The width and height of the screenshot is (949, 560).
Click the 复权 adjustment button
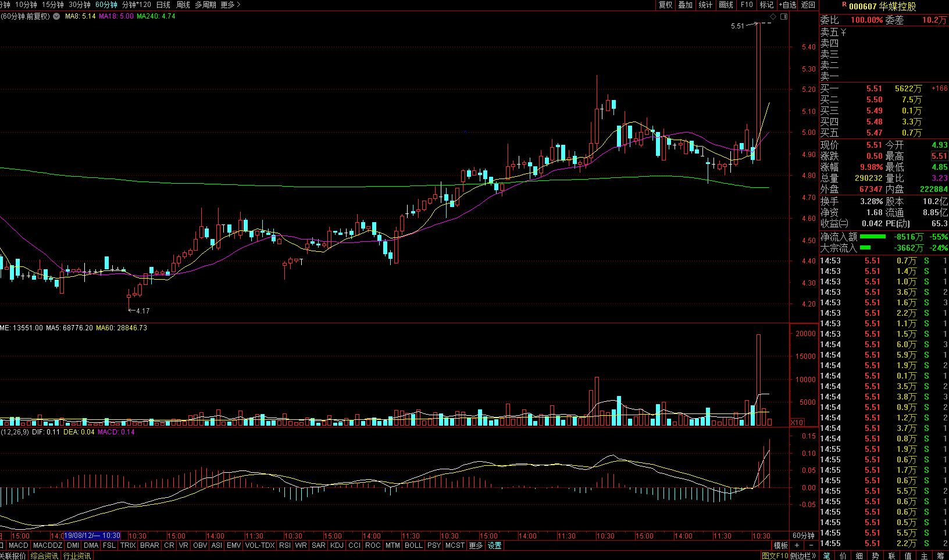coord(666,5)
